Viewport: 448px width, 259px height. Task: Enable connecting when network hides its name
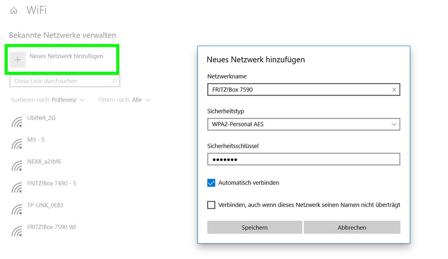[211, 205]
